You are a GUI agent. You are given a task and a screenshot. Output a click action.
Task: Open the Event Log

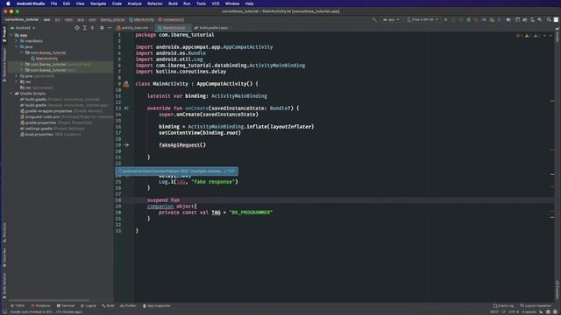tap(503, 305)
